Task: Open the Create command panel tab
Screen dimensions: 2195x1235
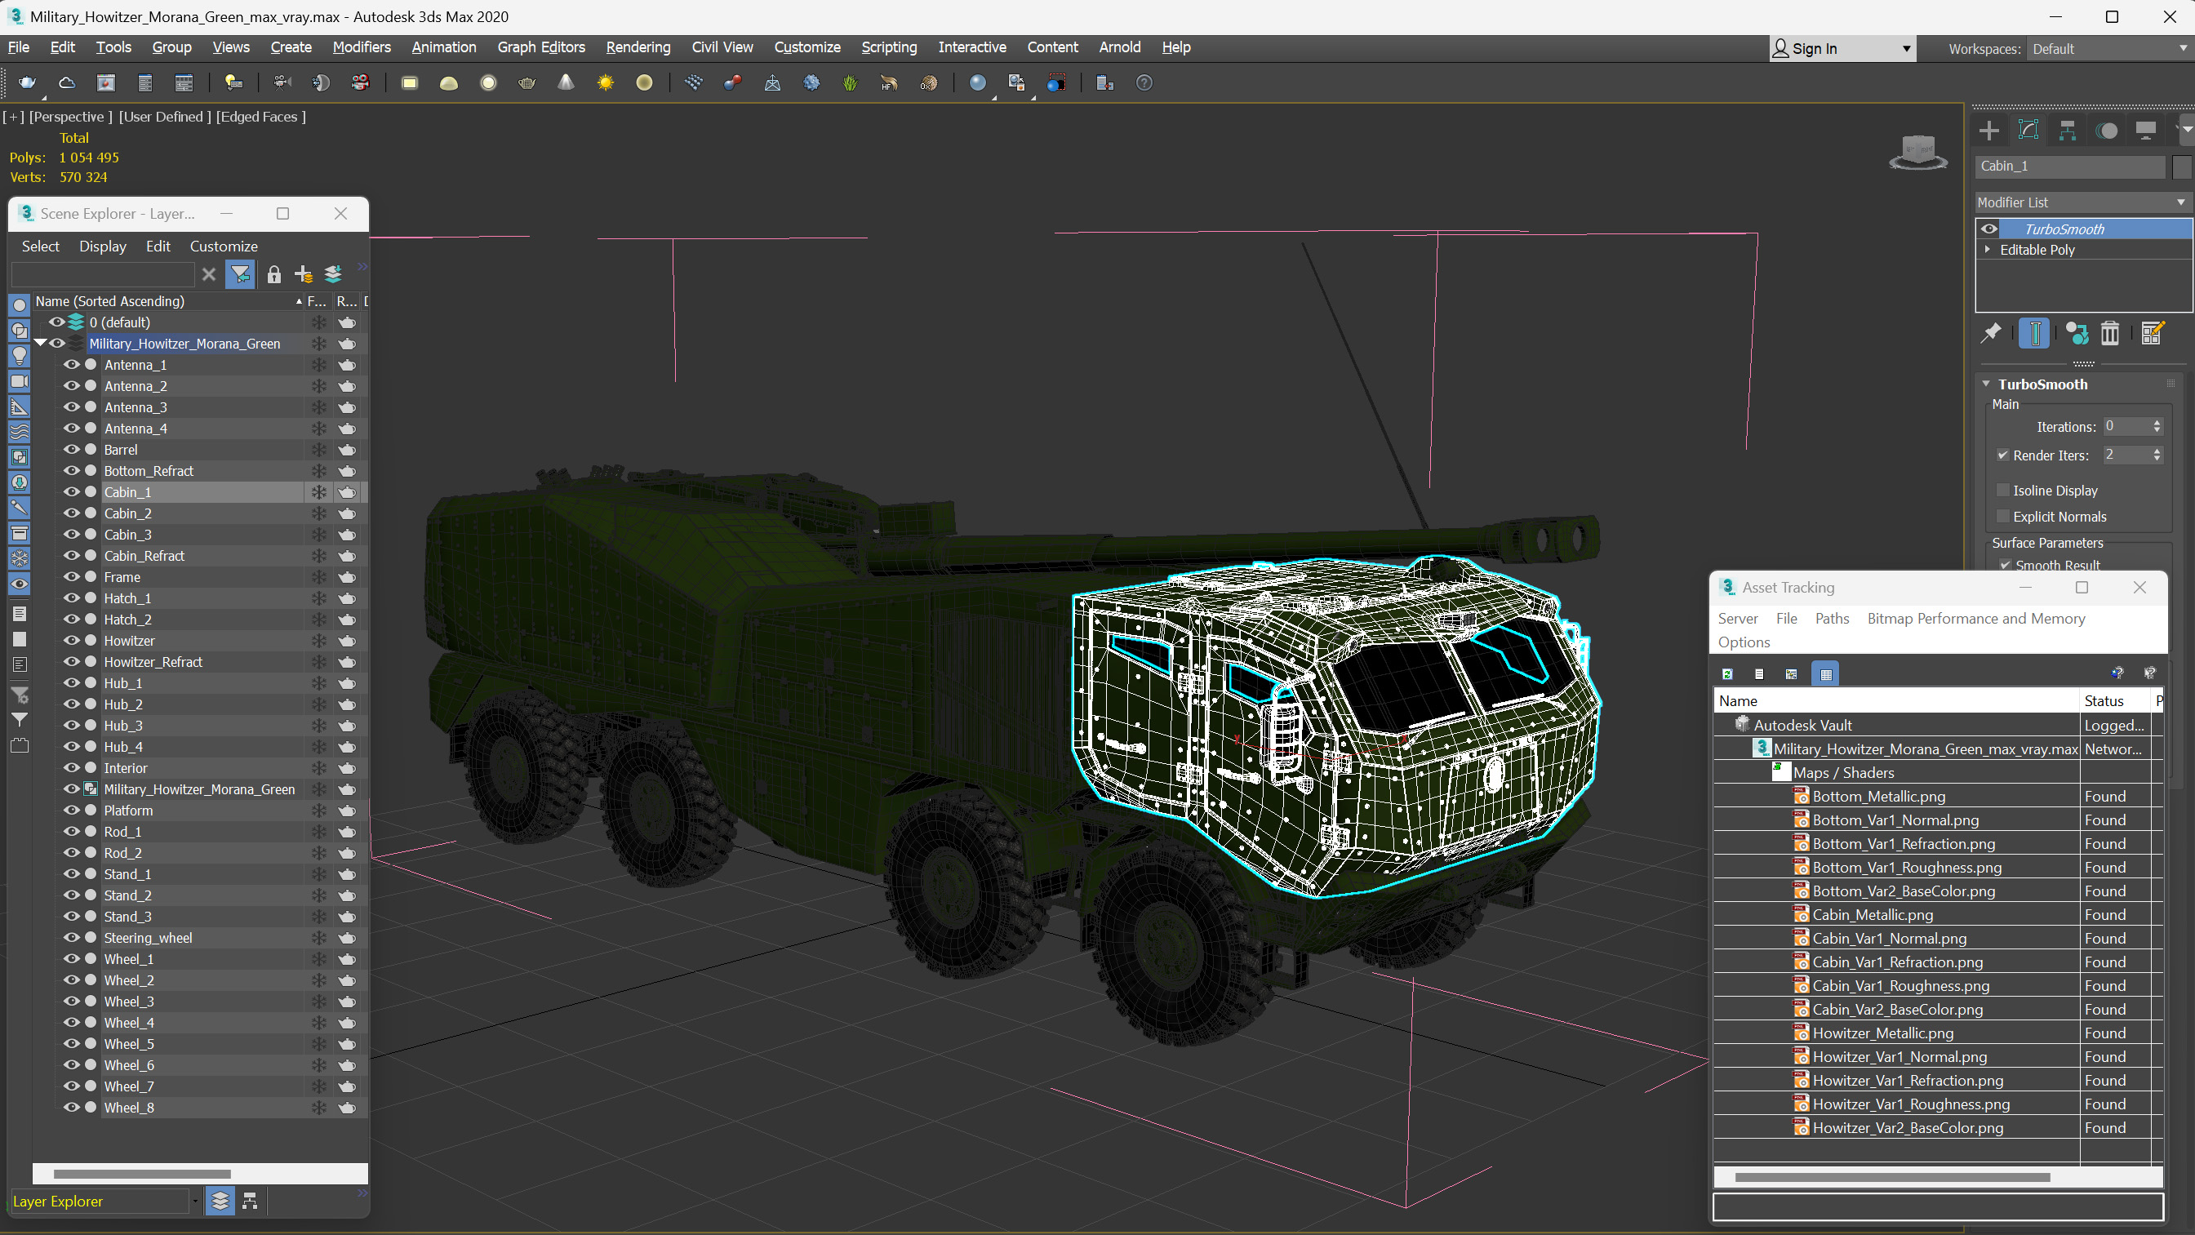Action: tap(1988, 131)
